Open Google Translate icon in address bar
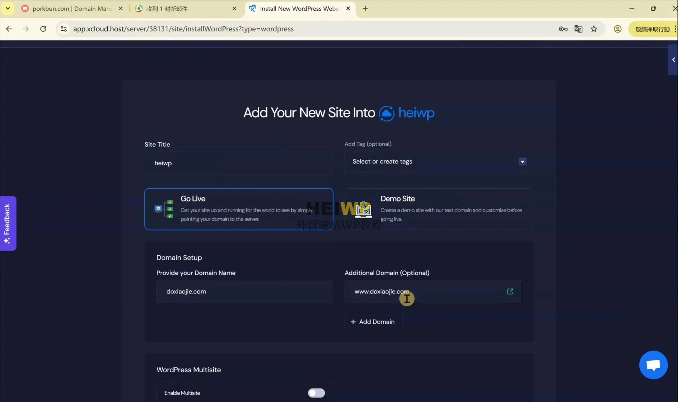This screenshot has height=402, width=678. click(578, 29)
